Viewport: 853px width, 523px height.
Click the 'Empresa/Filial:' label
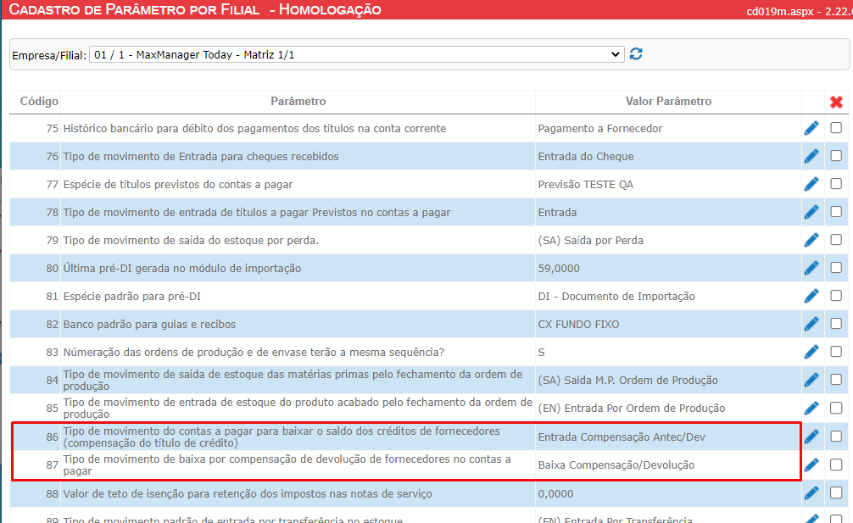(x=49, y=55)
